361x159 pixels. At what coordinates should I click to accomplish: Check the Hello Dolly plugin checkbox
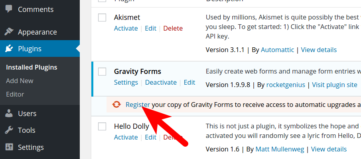[102, 126]
